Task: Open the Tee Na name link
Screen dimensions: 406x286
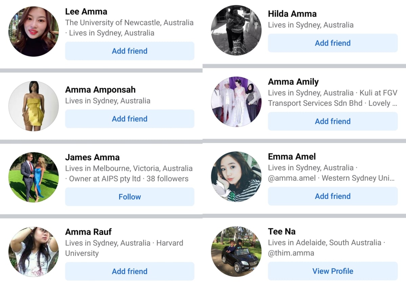Action: 282,231
